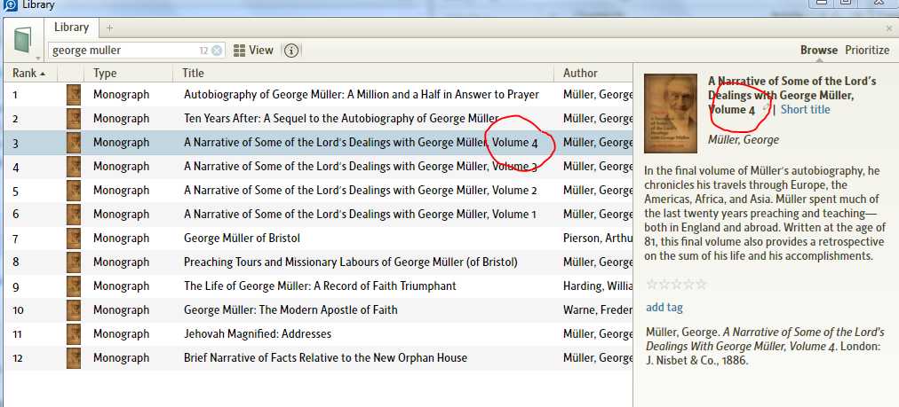Select Autobiography of George Müller row
The width and height of the screenshot is (899, 407).
[319, 95]
